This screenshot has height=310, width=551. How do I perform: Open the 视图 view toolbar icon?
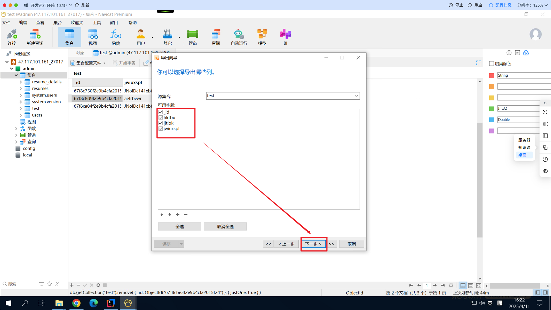[x=92, y=37]
